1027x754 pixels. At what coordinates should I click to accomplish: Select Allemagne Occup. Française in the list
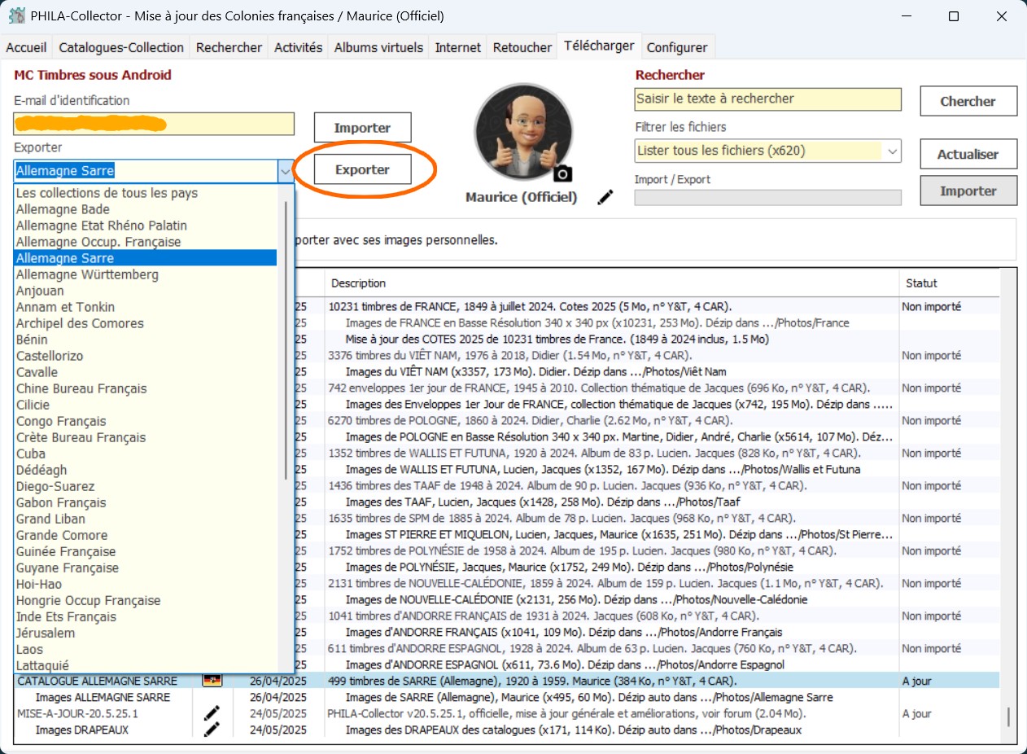[146, 242]
